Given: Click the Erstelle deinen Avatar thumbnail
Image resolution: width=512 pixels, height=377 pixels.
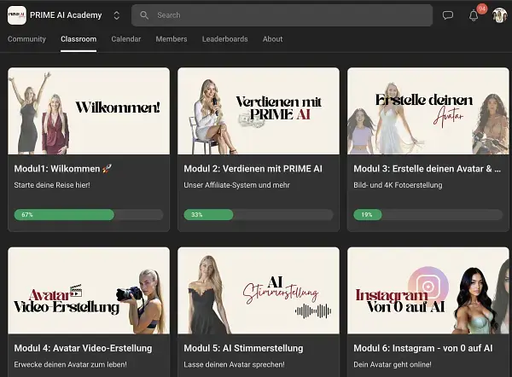Looking at the screenshot, I should point(428,111).
